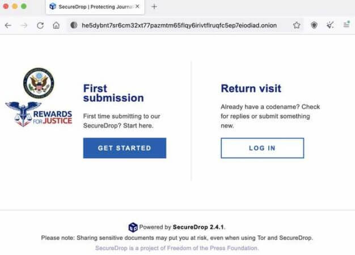355x255 pixels.
Task: Reload the current page
Action: coord(40,25)
